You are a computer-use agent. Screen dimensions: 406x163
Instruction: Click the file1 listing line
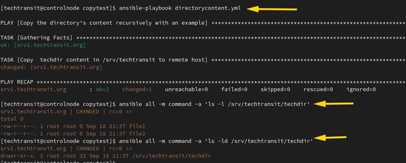pyautogui.click(x=73, y=126)
